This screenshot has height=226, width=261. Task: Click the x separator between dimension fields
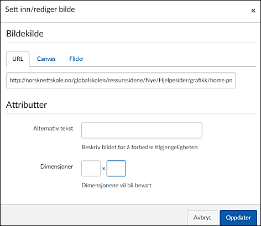(103, 169)
